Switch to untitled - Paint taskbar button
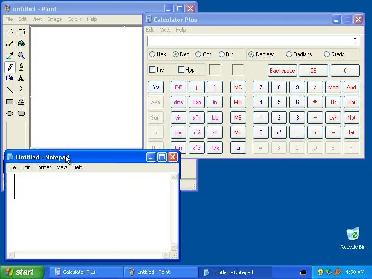 click(160, 272)
